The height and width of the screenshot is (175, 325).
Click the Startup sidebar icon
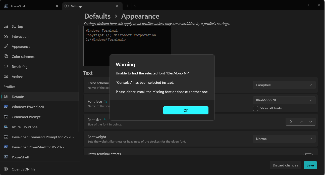click(x=6, y=26)
